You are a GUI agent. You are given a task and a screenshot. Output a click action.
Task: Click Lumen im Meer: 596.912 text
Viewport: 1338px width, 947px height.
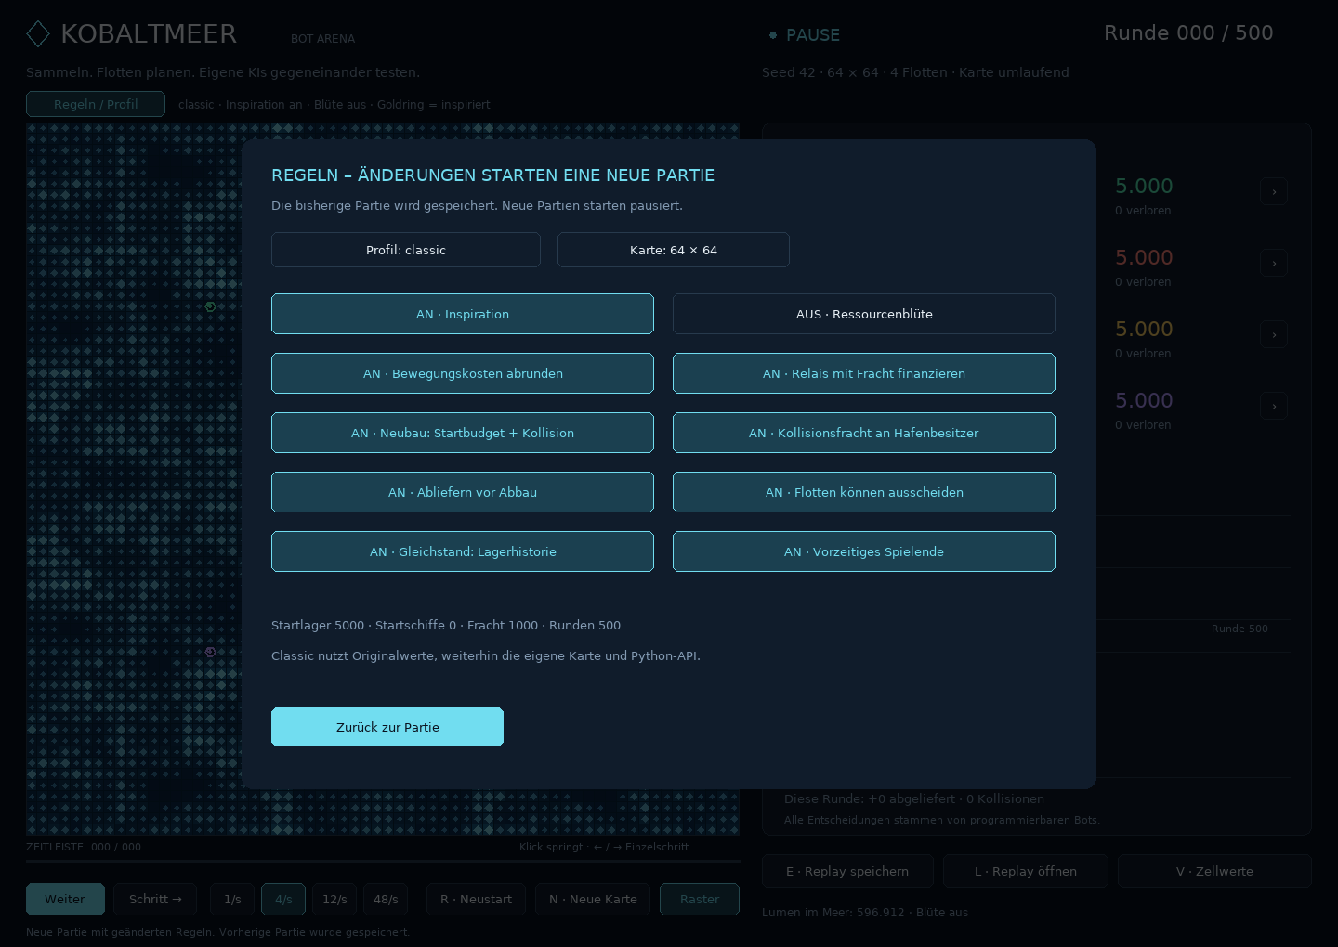tap(865, 912)
